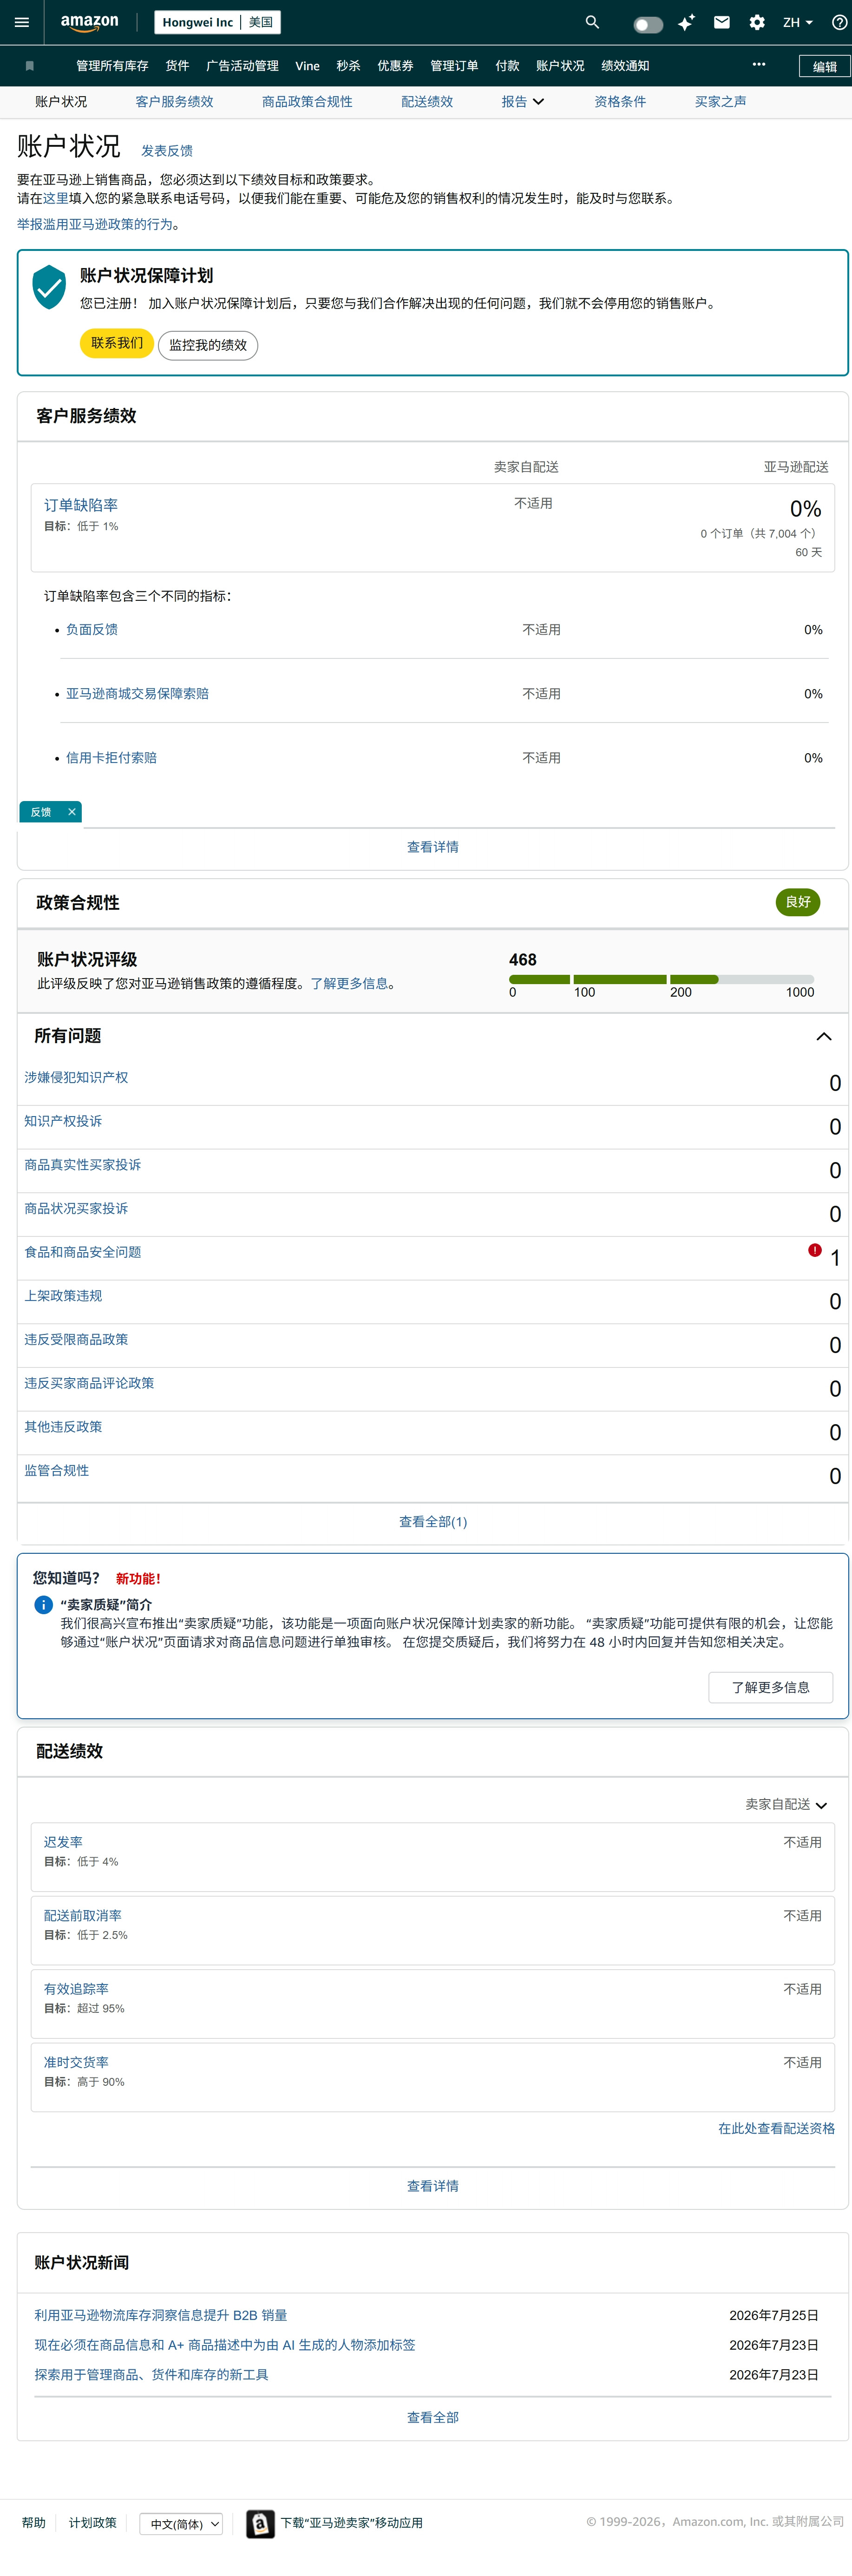The width and height of the screenshot is (852, 2576).
Task: Click 查看全部(1) under the issues list
Action: tap(433, 1522)
